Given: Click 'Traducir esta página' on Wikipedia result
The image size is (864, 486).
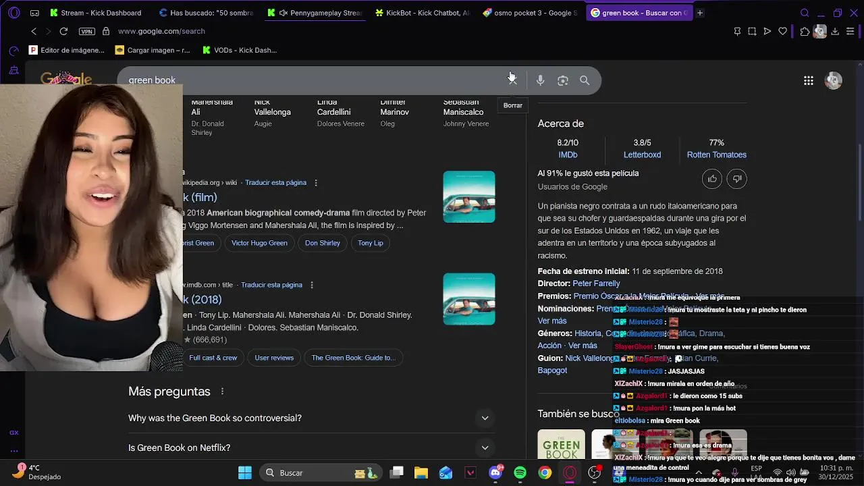Looking at the screenshot, I should (275, 183).
